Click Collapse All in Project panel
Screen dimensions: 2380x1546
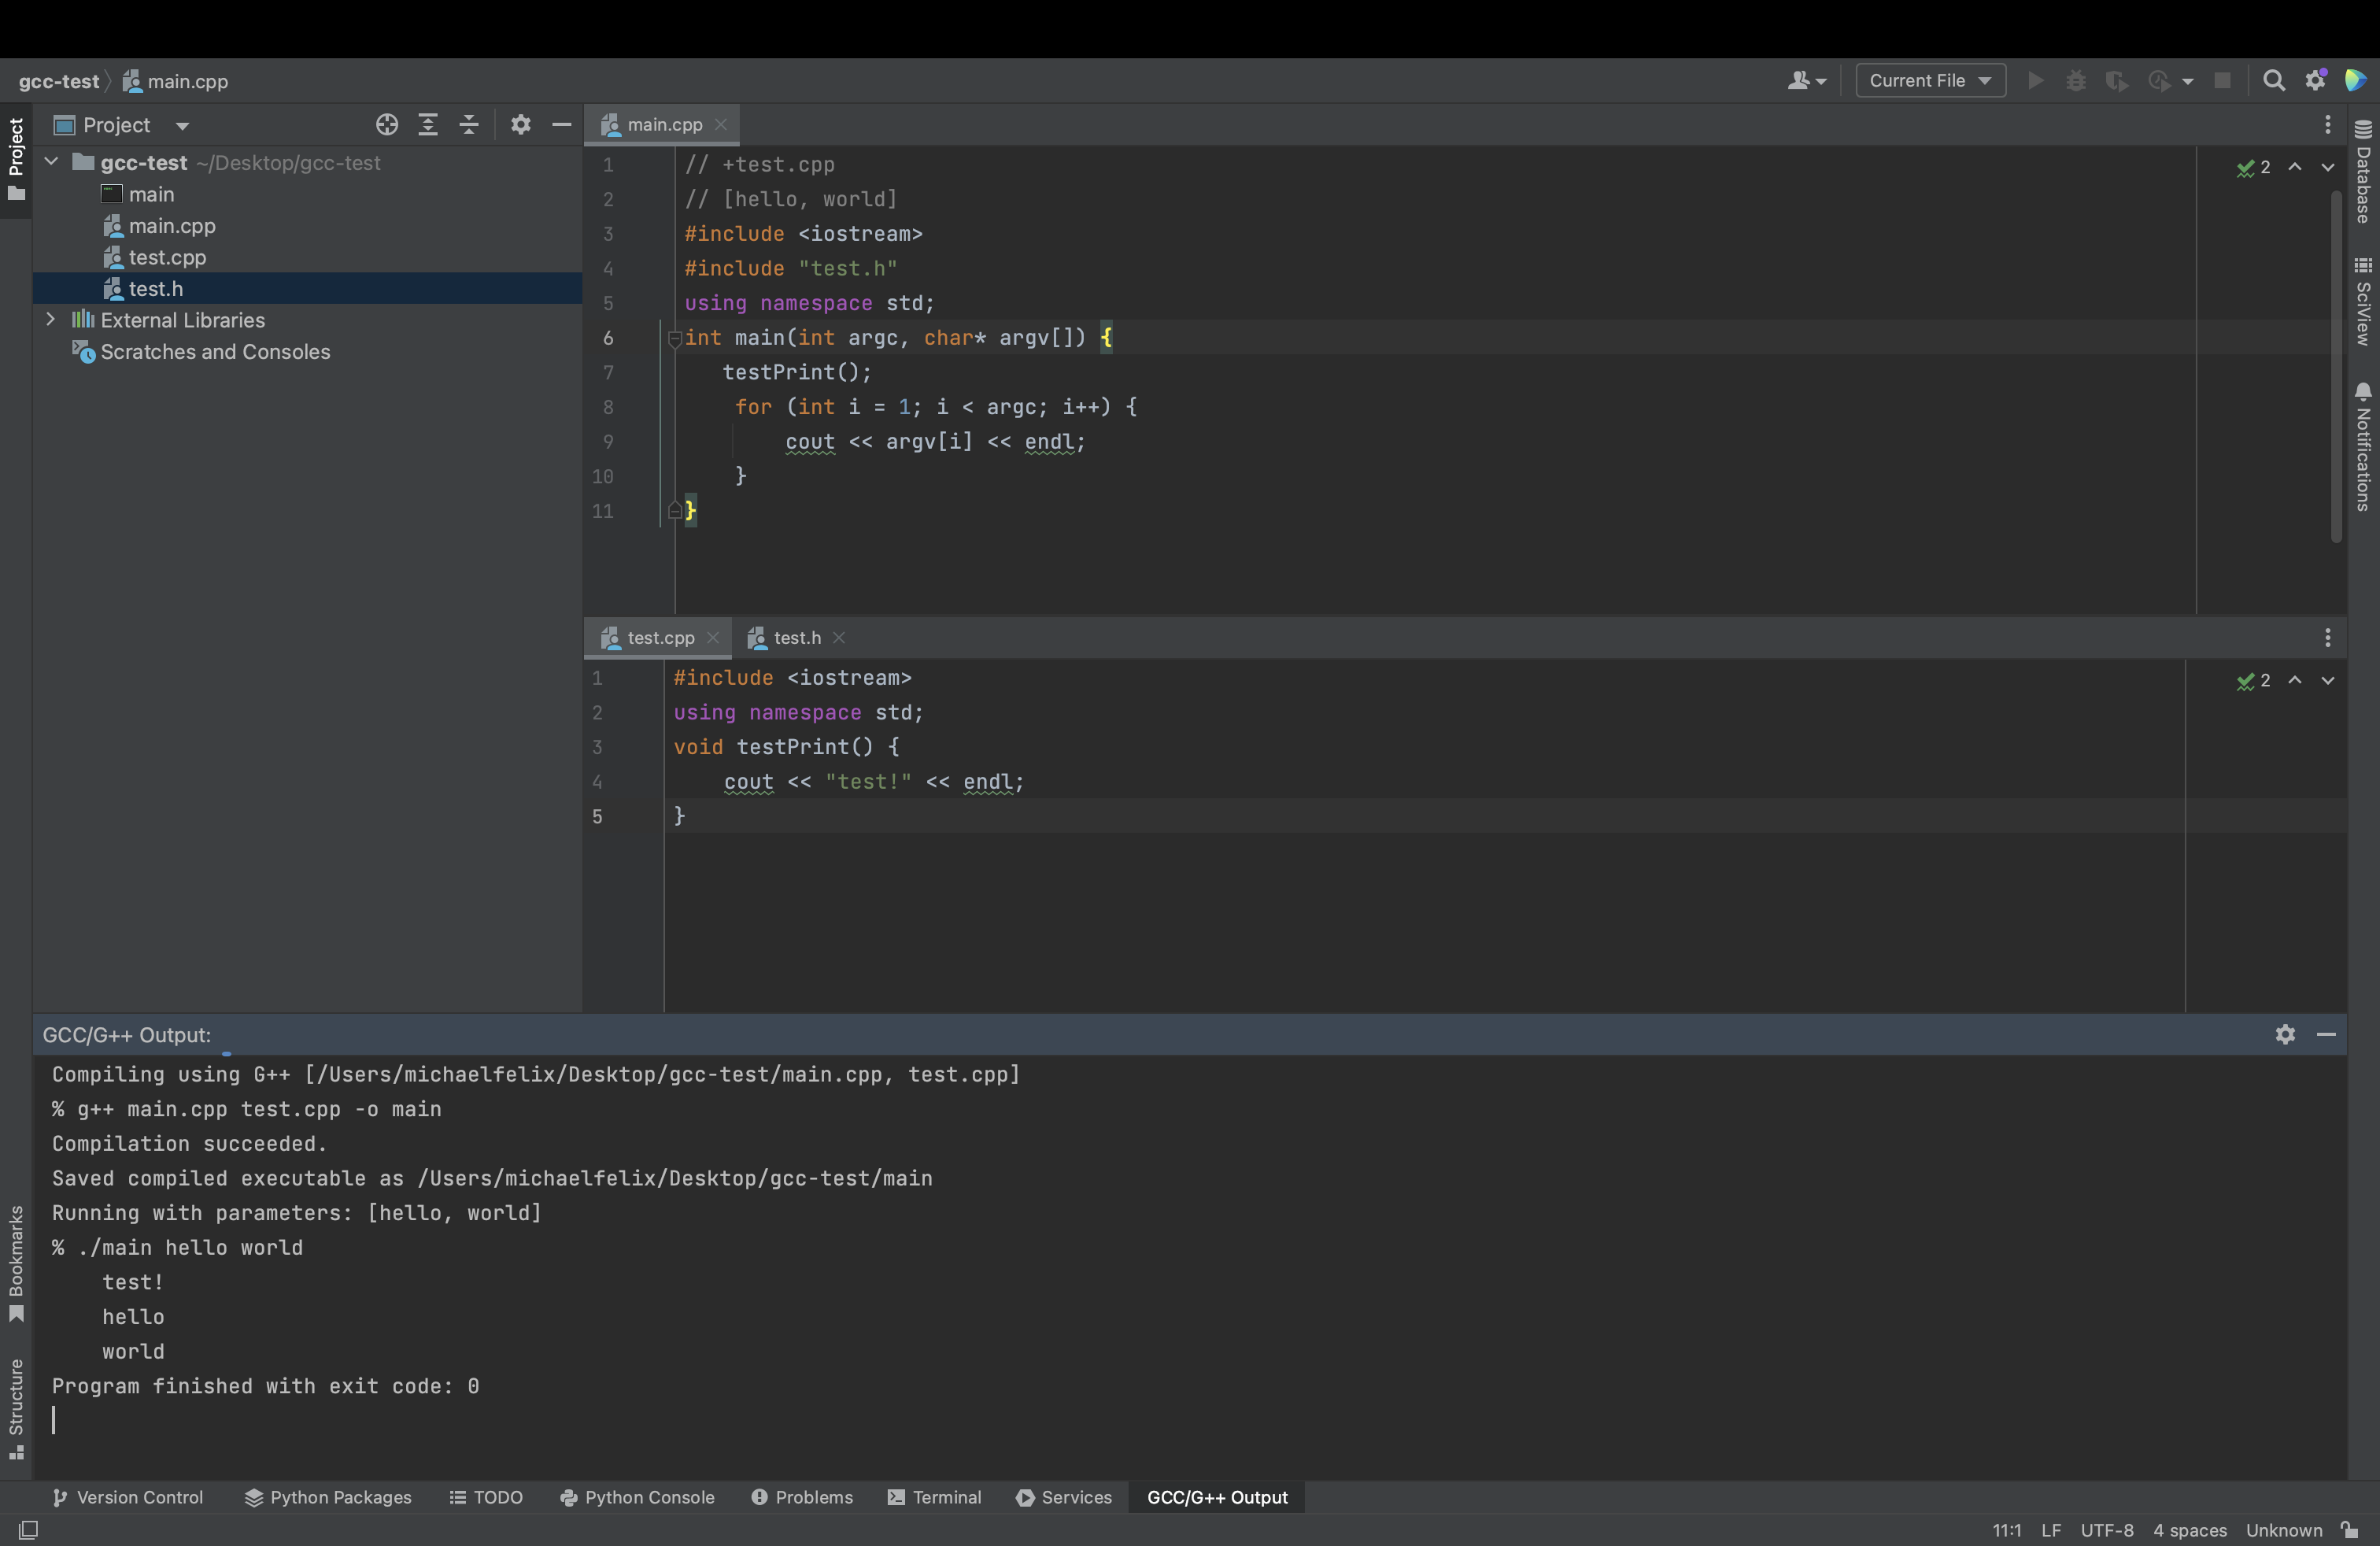point(469,125)
